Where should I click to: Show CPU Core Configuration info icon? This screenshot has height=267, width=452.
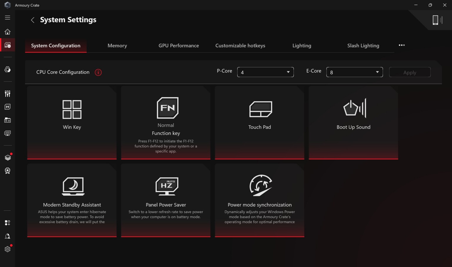pyautogui.click(x=98, y=72)
